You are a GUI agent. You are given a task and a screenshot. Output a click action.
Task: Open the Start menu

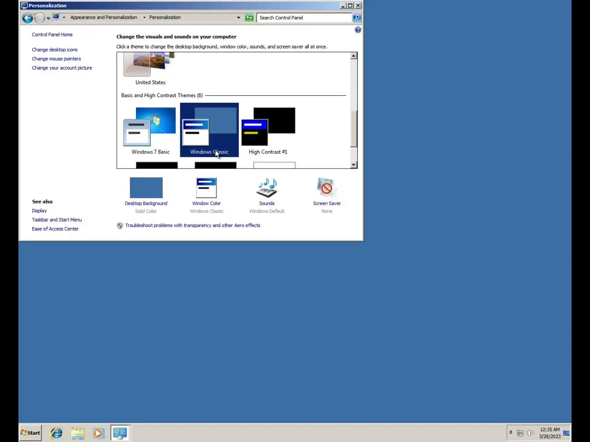click(30, 433)
